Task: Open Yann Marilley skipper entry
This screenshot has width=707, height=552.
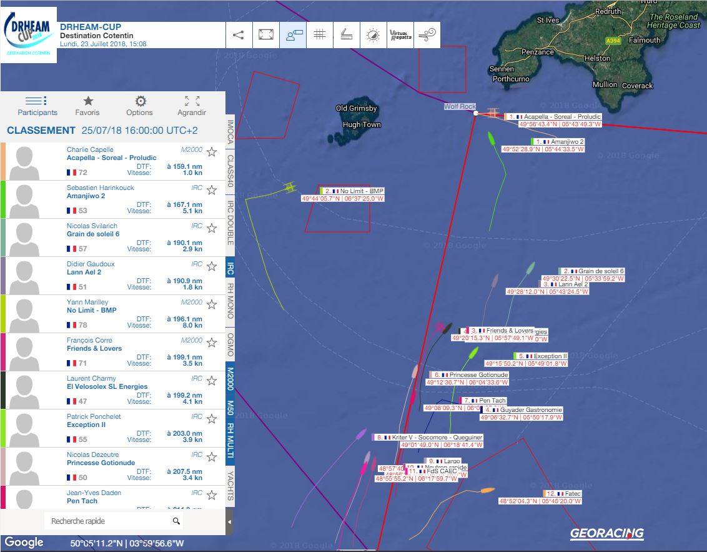Action: pyautogui.click(x=112, y=314)
